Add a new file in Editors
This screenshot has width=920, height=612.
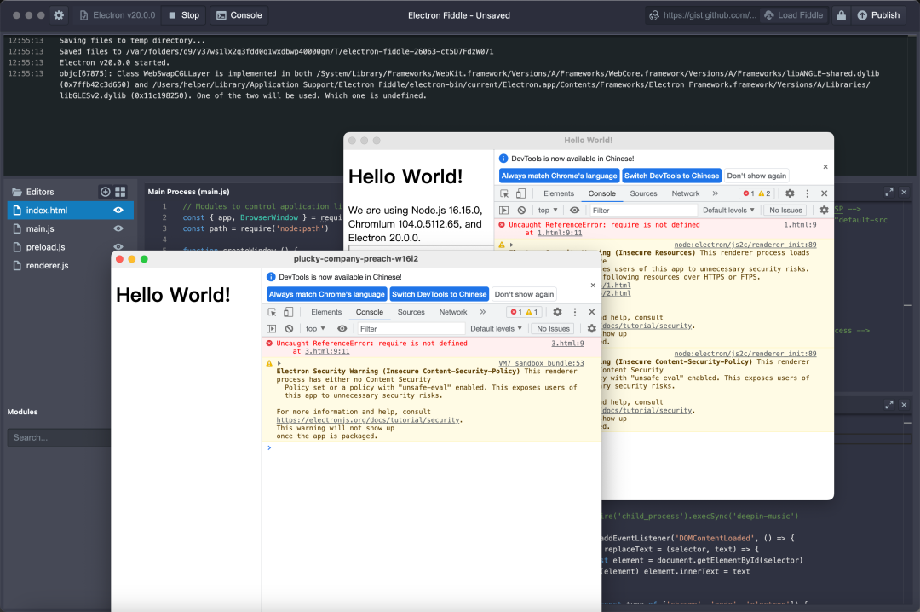[105, 192]
